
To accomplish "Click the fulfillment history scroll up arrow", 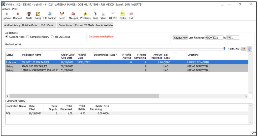I will (x=250, y=106).
